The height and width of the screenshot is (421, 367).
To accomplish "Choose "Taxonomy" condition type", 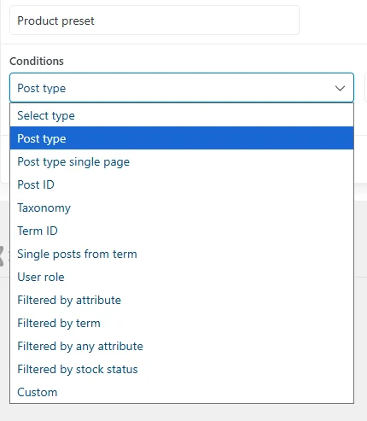I will tap(182, 208).
